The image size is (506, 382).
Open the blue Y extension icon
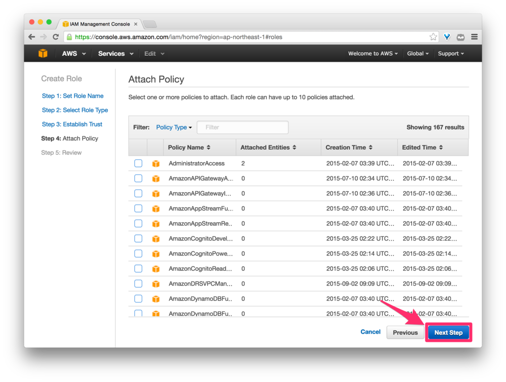pos(447,37)
